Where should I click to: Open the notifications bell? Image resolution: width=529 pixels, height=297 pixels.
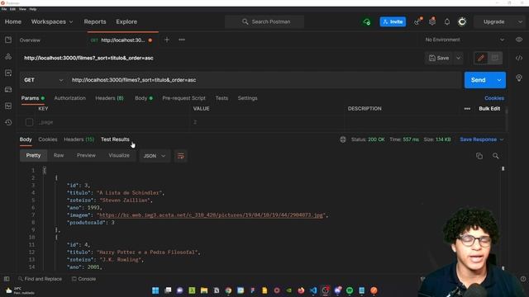pos(447,22)
